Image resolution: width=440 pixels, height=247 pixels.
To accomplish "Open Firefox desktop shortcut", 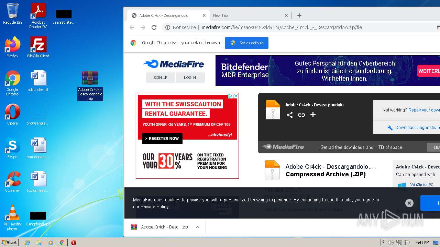I will [12, 47].
